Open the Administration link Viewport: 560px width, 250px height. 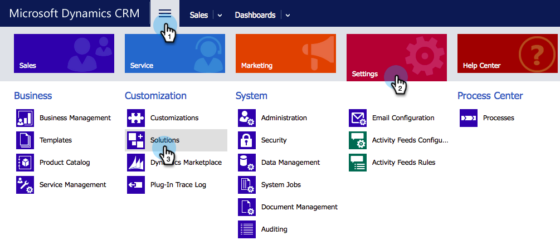click(284, 118)
